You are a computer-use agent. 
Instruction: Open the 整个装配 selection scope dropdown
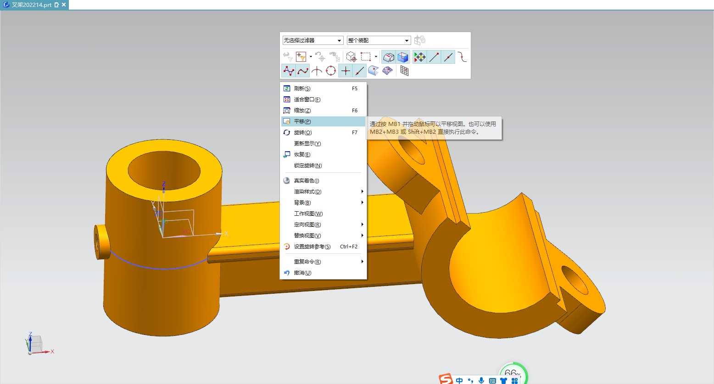[x=379, y=40]
